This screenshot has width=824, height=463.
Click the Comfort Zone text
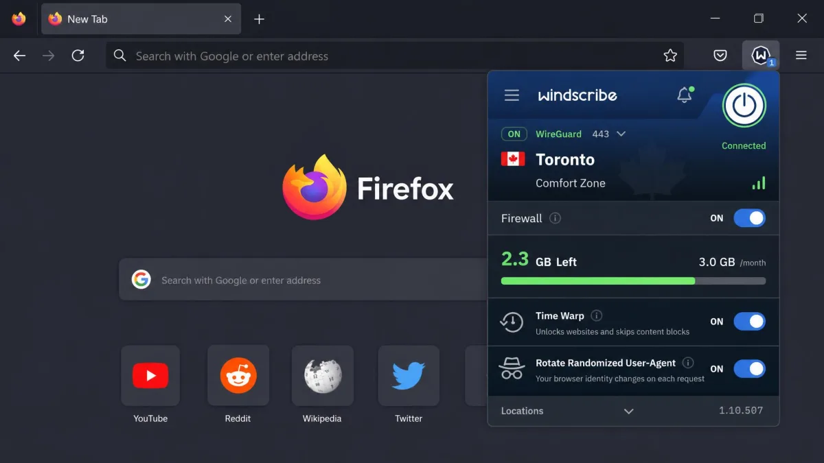pyautogui.click(x=571, y=183)
